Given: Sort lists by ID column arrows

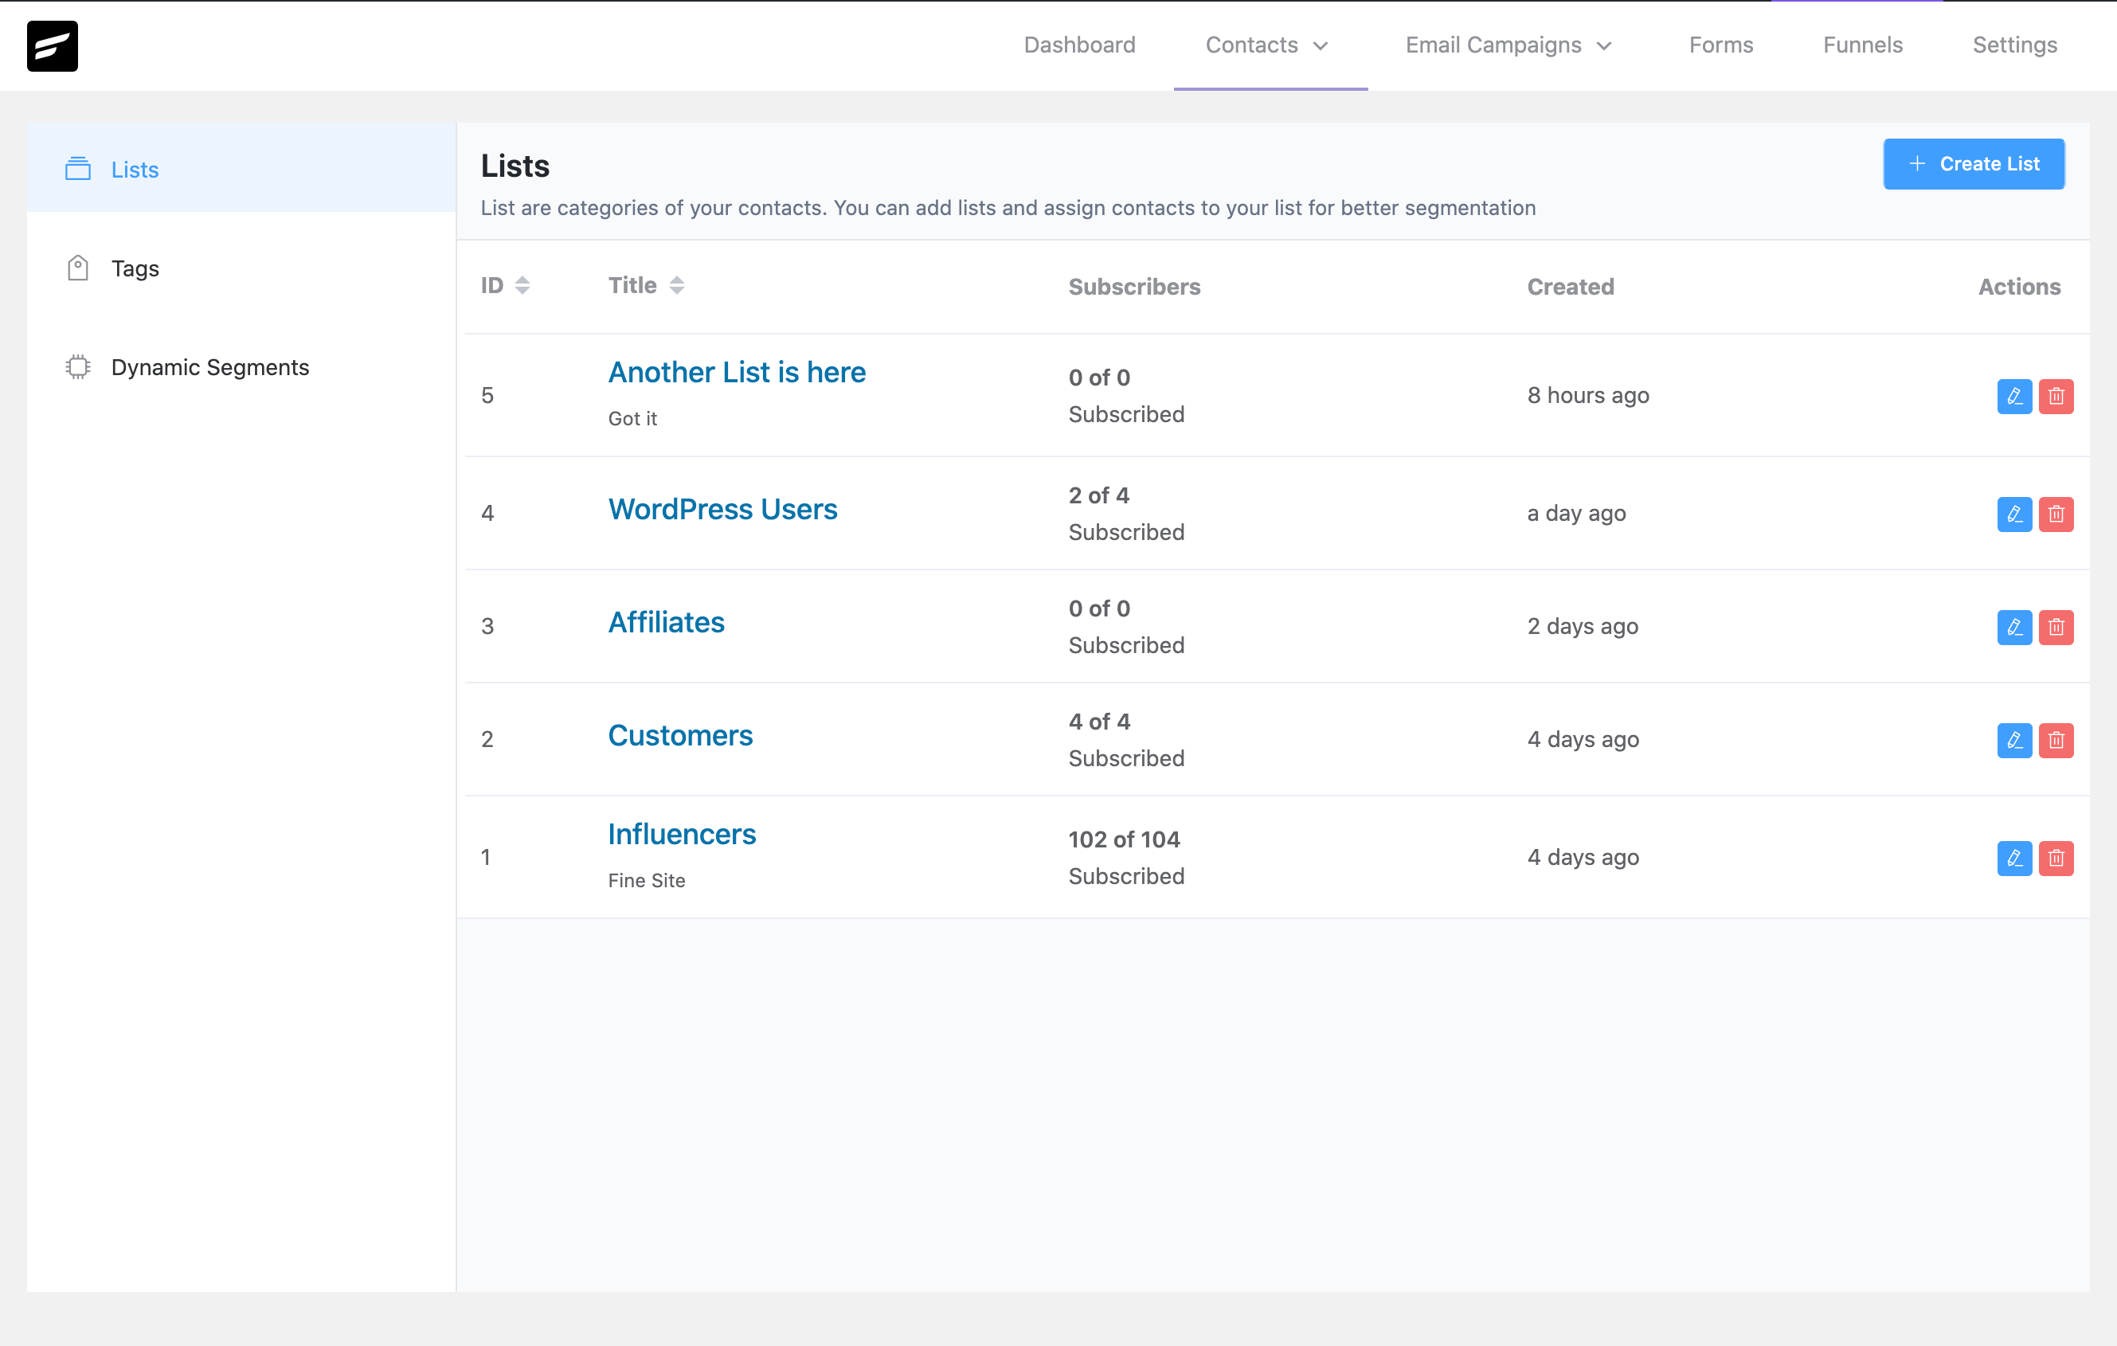Looking at the screenshot, I should 522,285.
